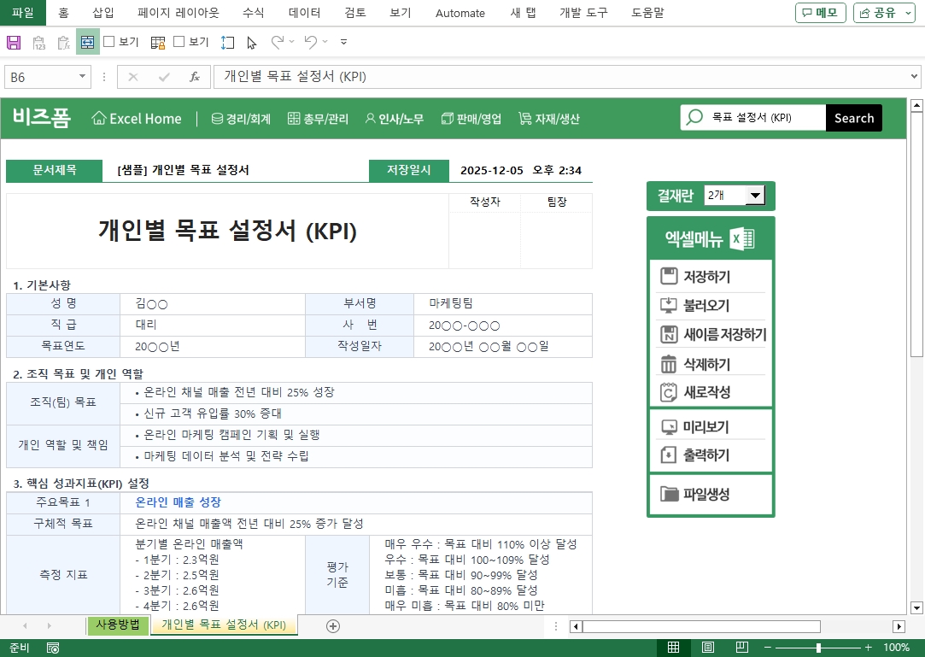Check the 보기 checkbox left of the locked-table icon
Image resolution: width=925 pixels, height=657 pixels.
(109, 42)
